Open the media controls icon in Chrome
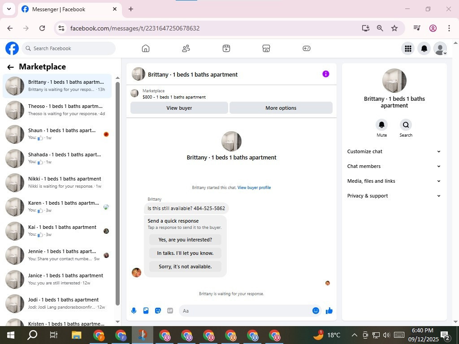This screenshot has height=344, width=459. 417,28
